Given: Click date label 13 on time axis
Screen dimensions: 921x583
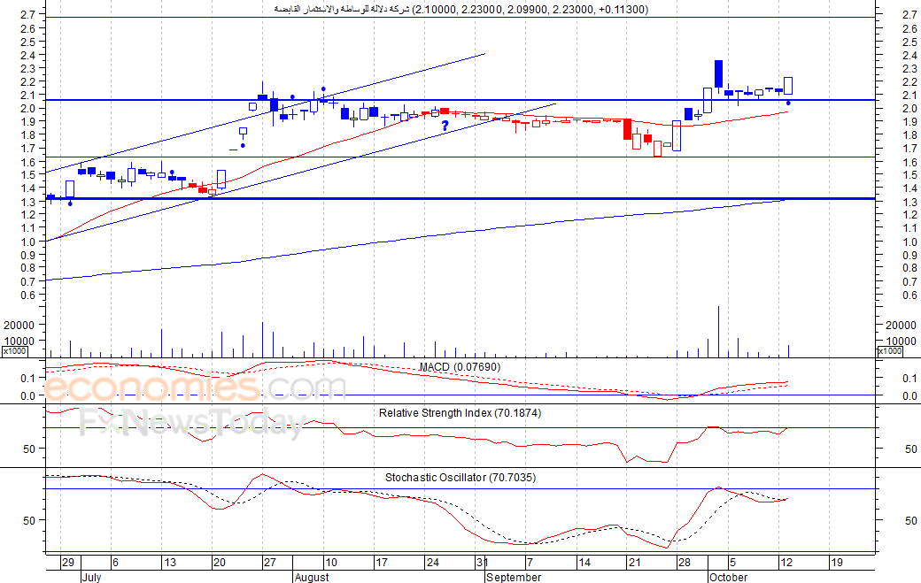Looking at the screenshot, I should 170,563.
